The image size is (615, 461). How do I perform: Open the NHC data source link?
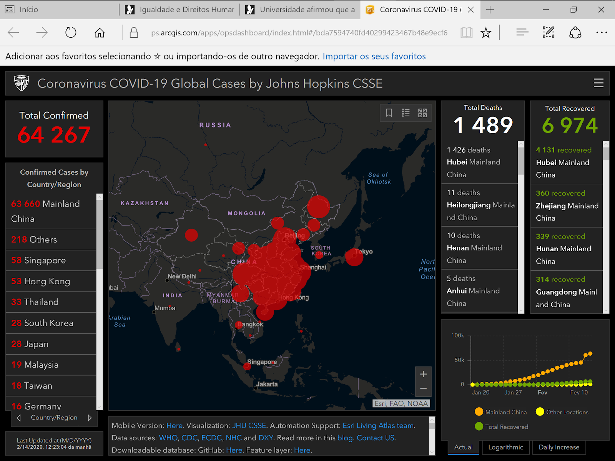pyautogui.click(x=234, y=438)
